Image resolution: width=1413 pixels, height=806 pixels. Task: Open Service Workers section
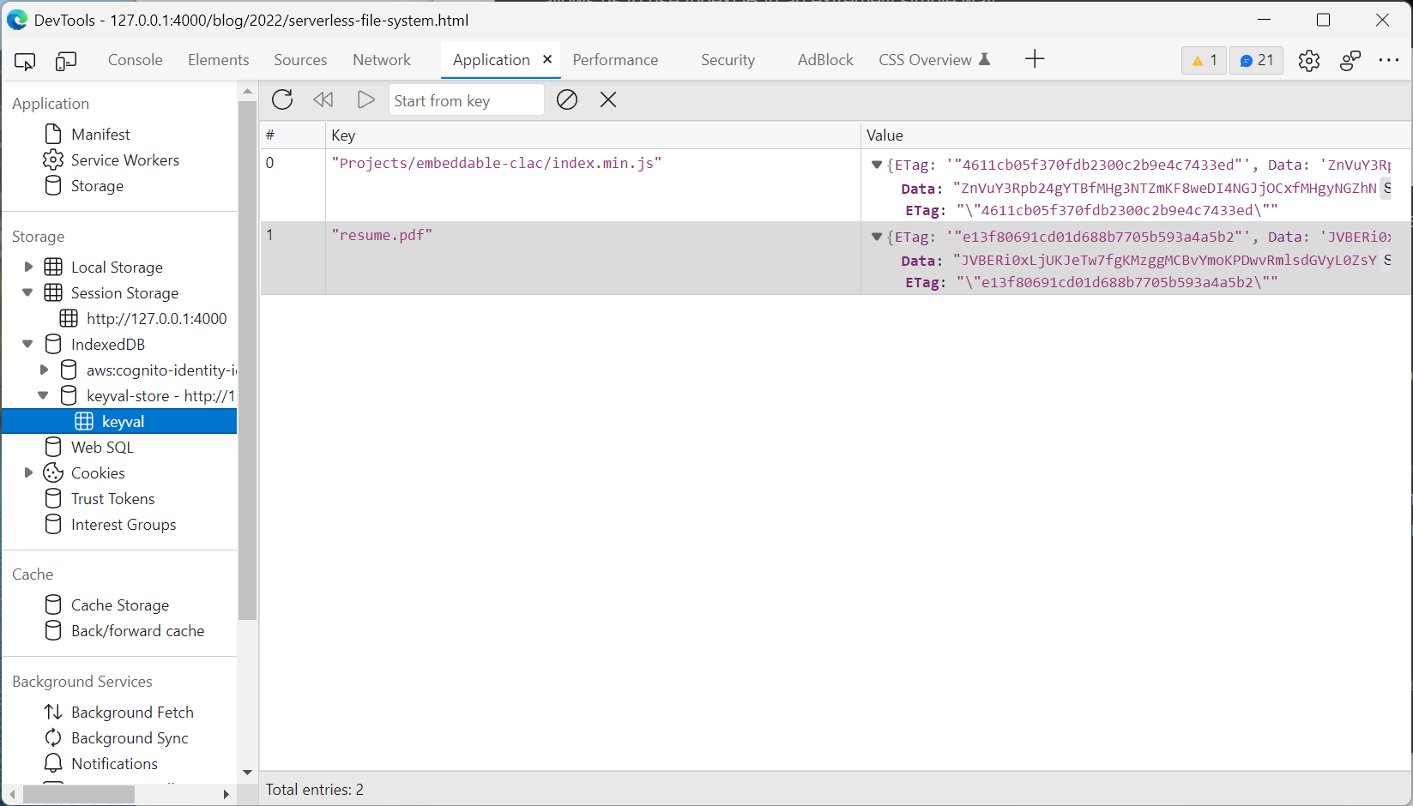[125, 160]
